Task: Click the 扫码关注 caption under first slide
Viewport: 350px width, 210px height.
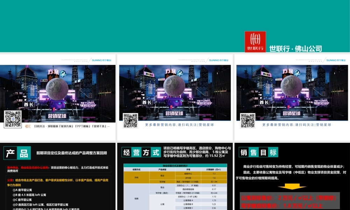Action: pyautogui.click(x=72, y=126)
